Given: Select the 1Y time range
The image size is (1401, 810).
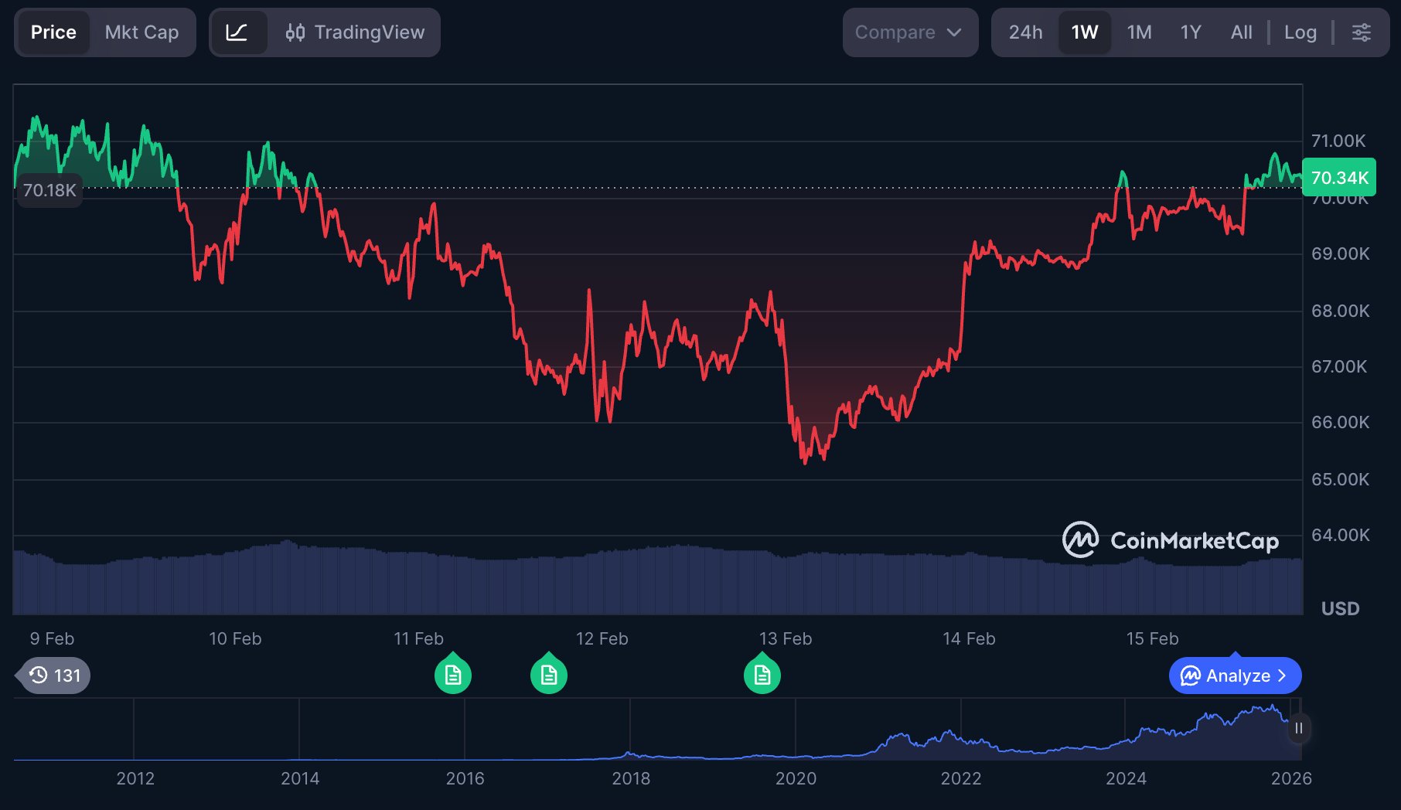Looking at the screenshot, I should (x=1191, y=32).
